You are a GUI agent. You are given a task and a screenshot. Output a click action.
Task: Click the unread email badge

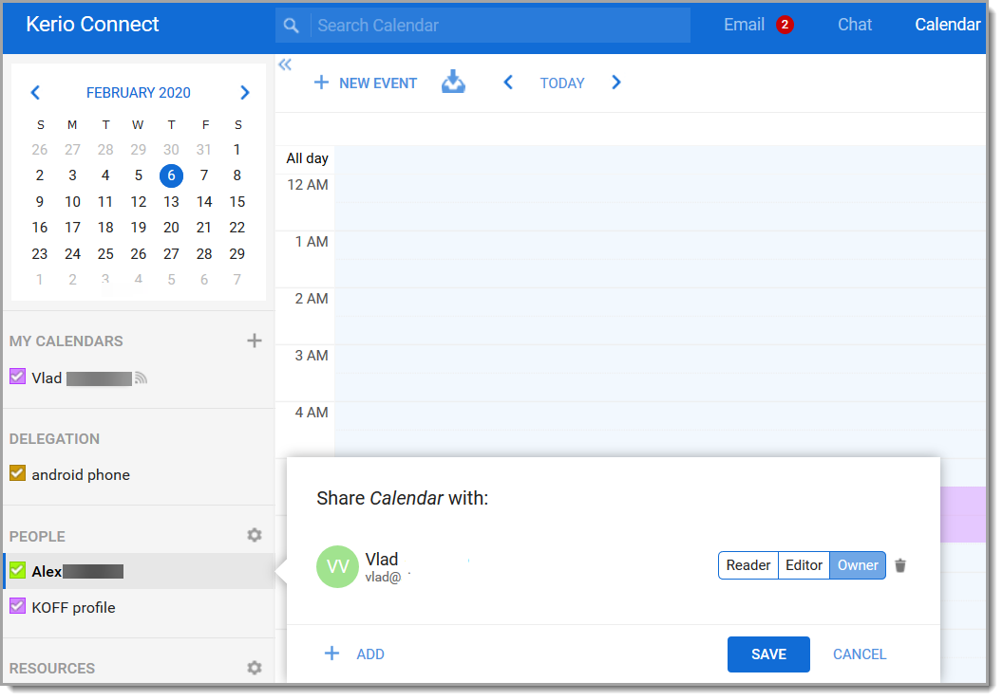click(785, 25)
